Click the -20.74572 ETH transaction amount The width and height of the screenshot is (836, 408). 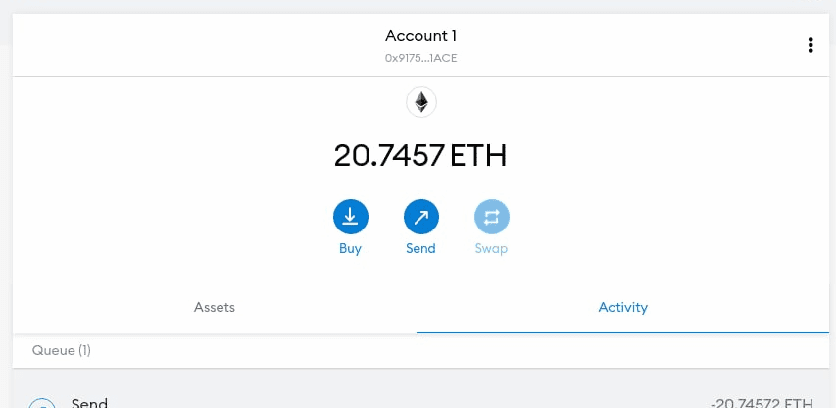point(762,402)
